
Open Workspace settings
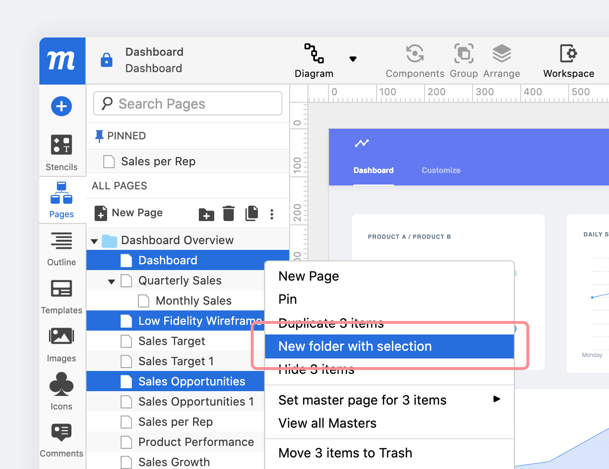point(568,60)
